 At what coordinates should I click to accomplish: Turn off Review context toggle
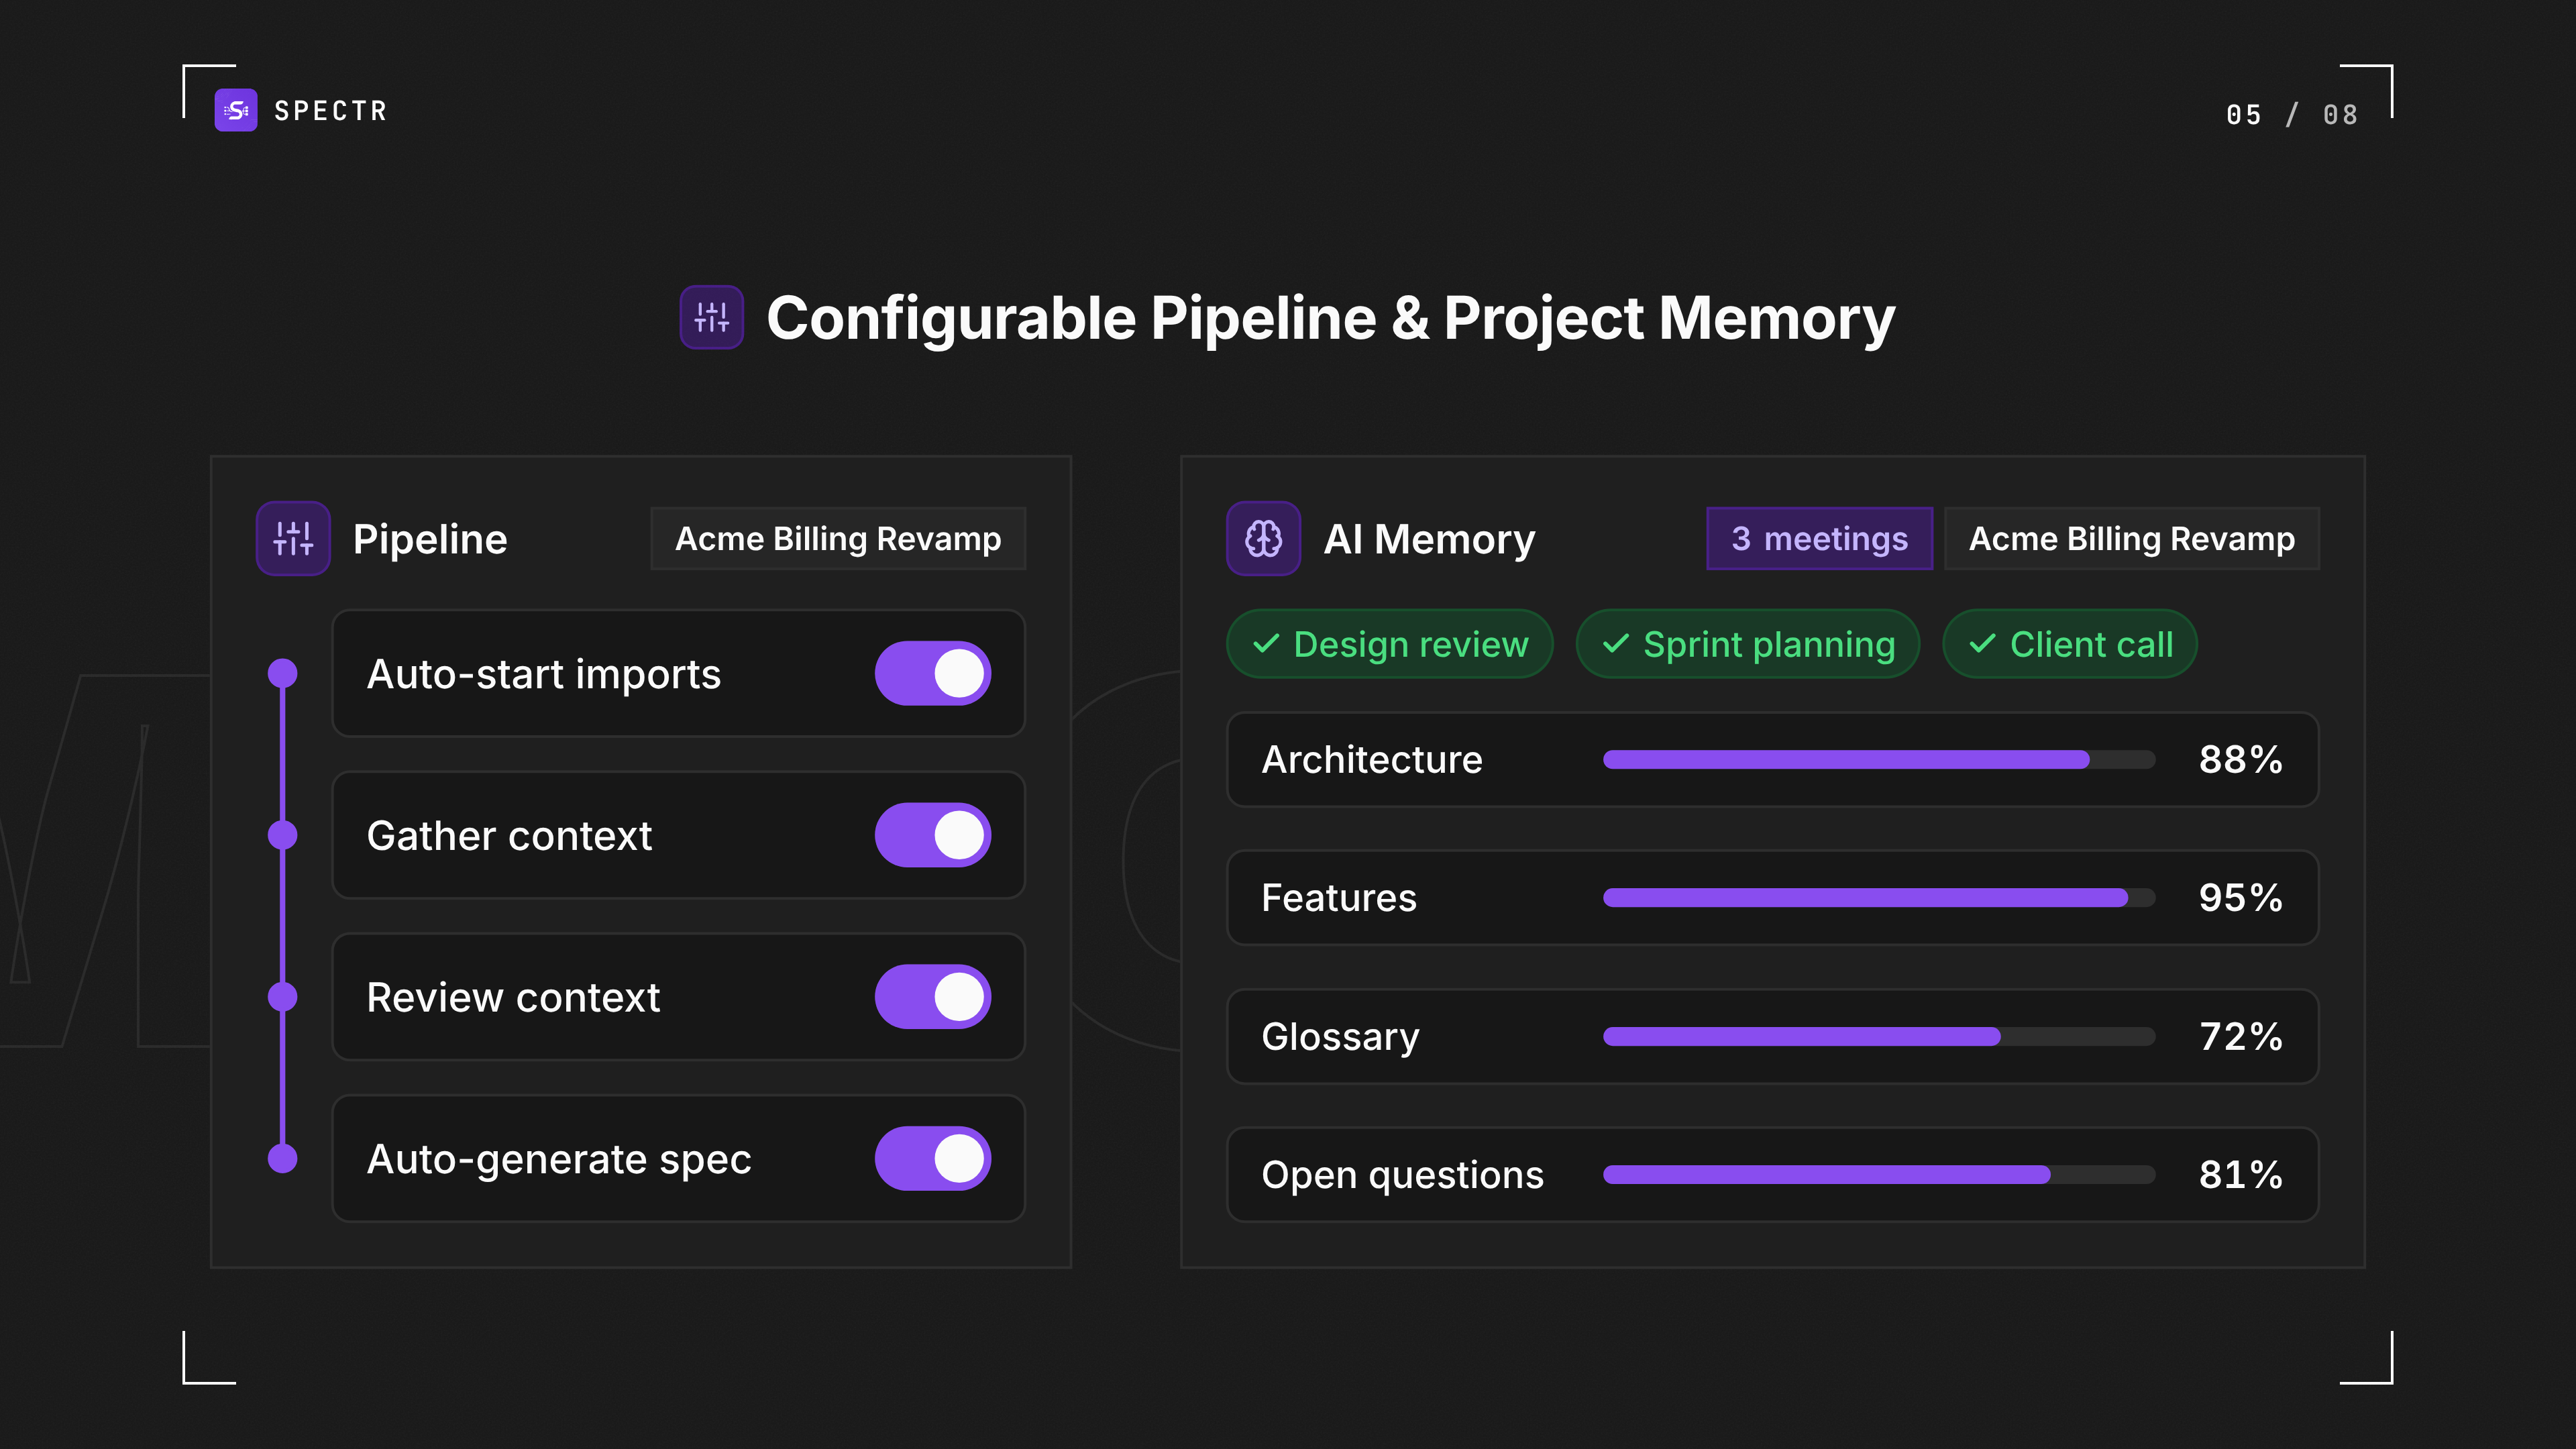932,997
